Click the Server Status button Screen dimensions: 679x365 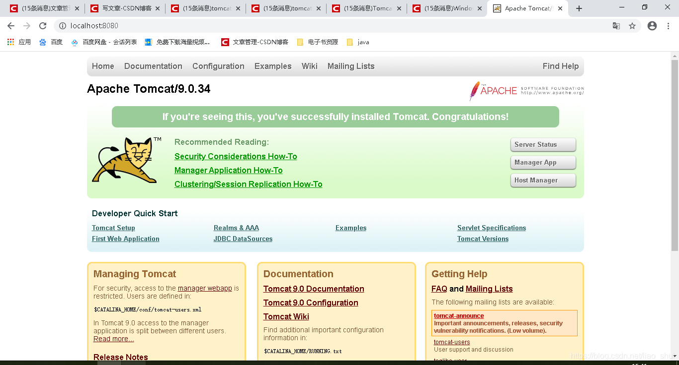543,145
